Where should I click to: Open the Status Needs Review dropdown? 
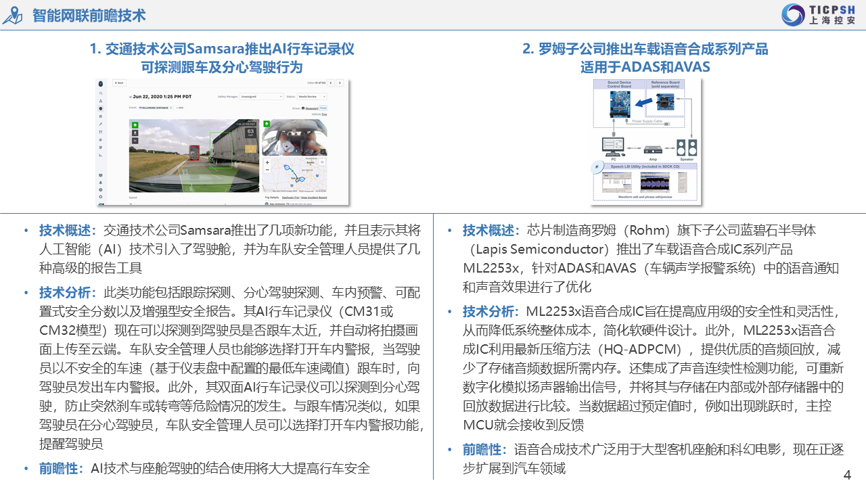coord(313,97)
